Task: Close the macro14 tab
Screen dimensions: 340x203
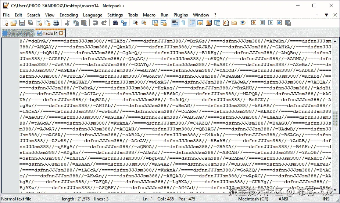Action: (61, 33)
